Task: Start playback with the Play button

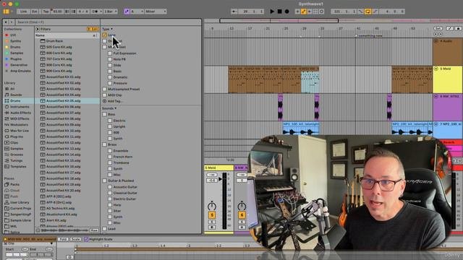Action: click(x=272, y=12)
